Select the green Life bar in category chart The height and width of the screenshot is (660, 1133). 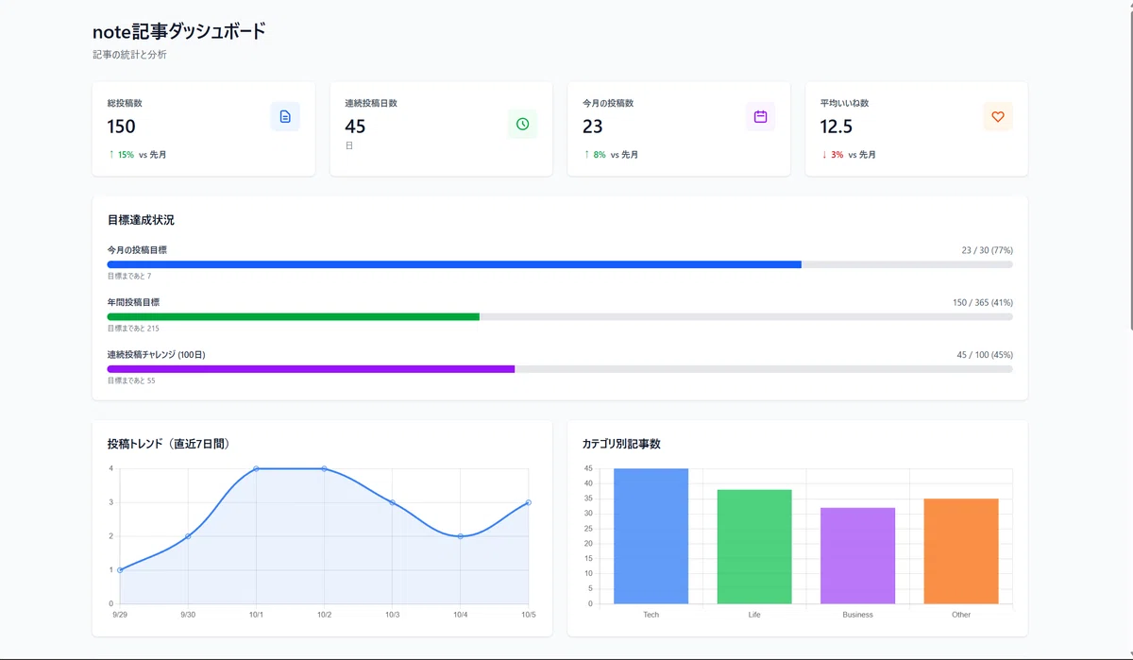754,547
